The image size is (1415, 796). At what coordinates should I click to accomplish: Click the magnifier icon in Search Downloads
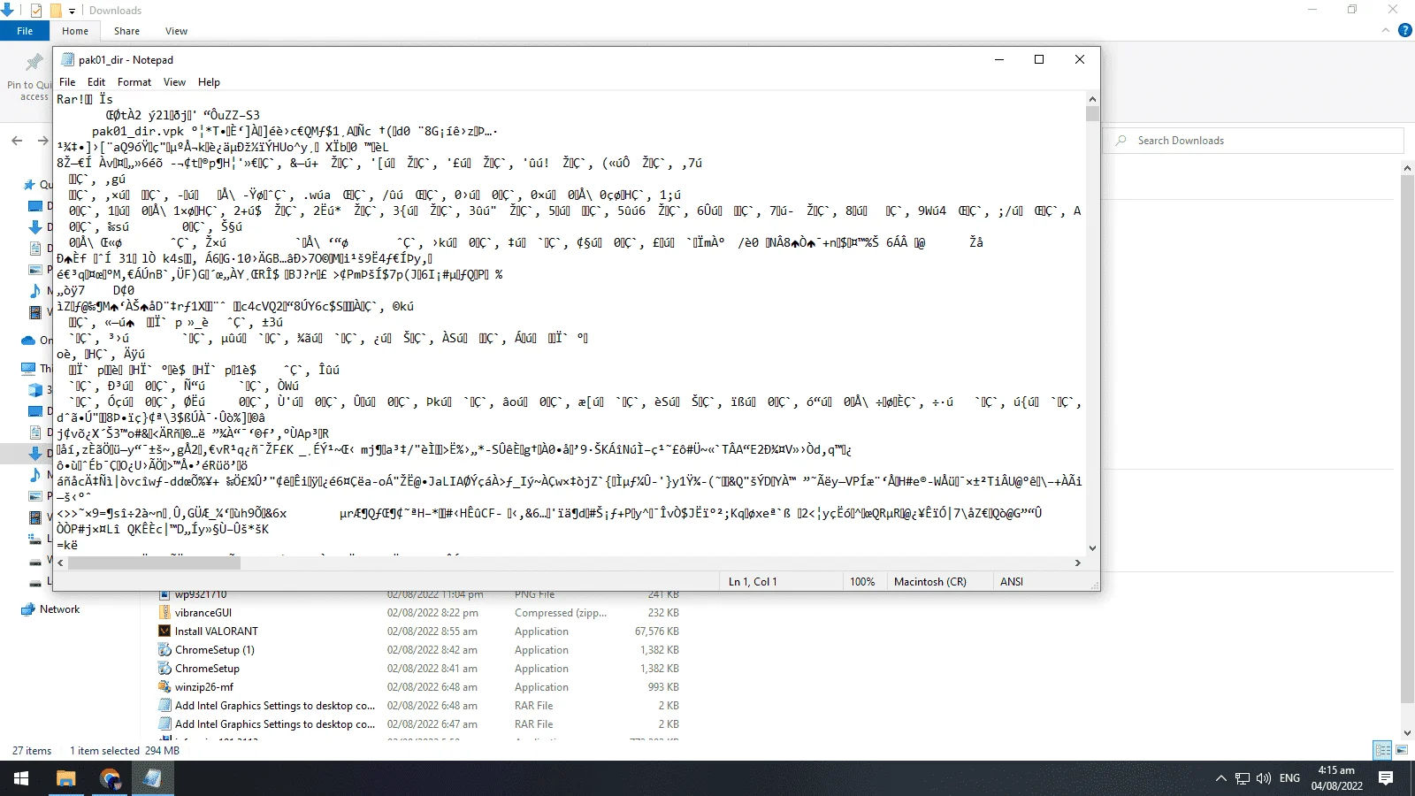(1121, 141)
